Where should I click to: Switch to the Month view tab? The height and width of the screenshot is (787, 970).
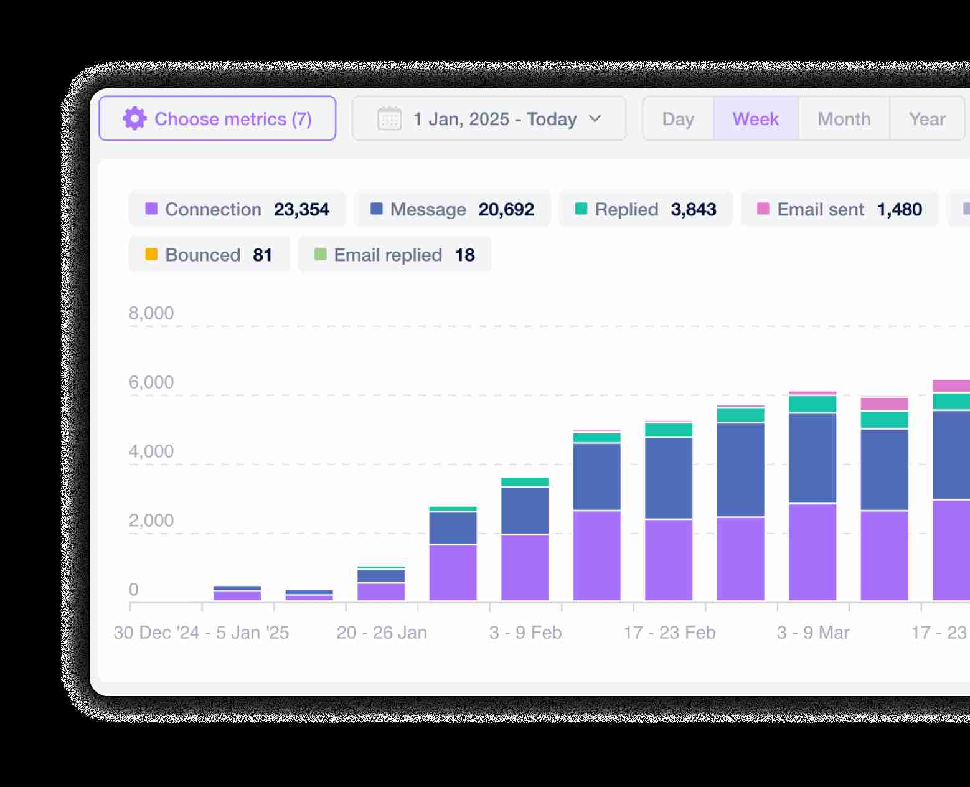tap(844, 118)
